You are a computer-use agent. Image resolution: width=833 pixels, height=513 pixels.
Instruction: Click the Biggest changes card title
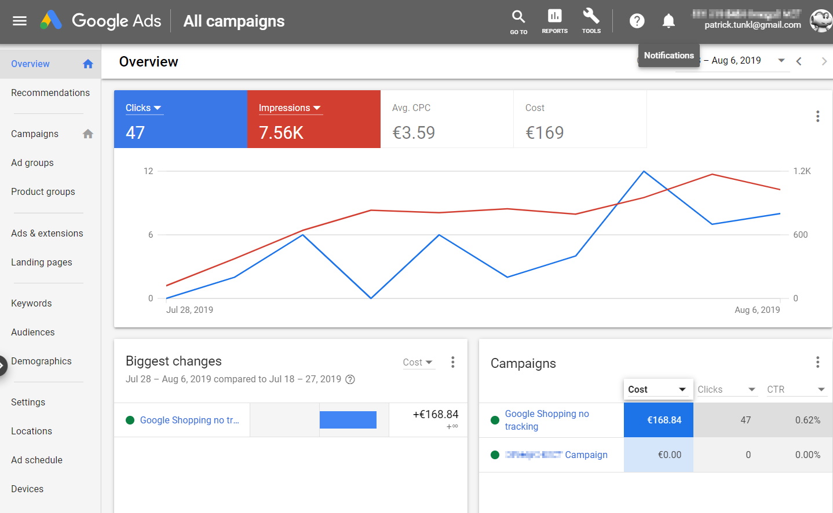[x=174, y=361]
